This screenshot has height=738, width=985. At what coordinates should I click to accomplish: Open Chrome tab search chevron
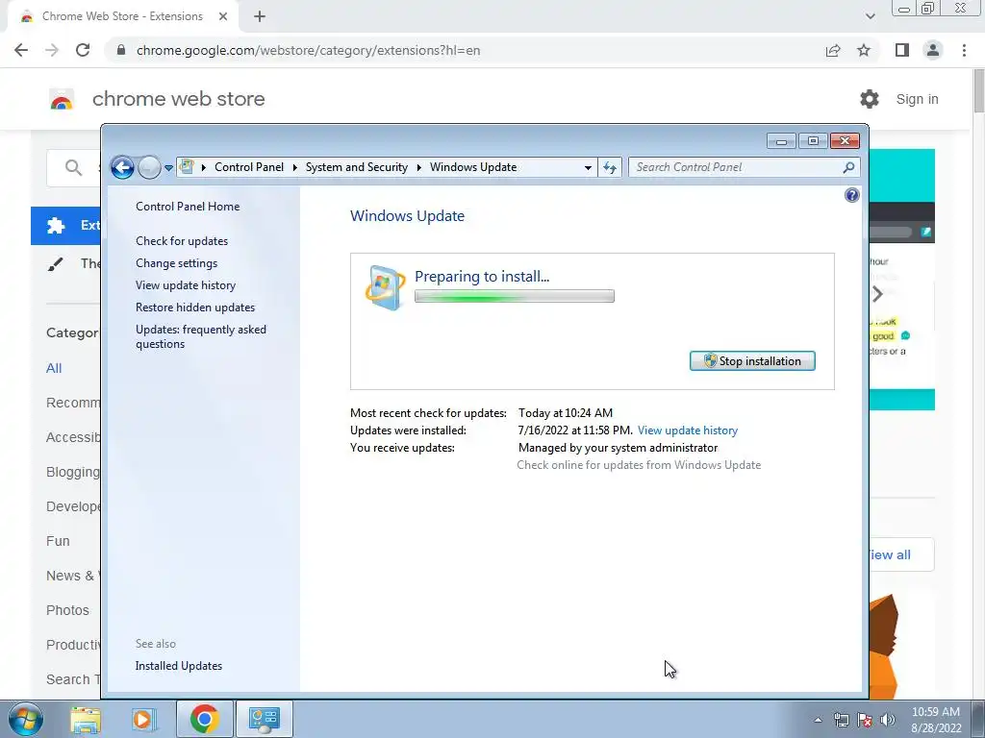pyautogui.click(x=870, y=17)
